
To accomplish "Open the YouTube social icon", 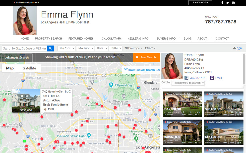I will [x=233, y=3].
